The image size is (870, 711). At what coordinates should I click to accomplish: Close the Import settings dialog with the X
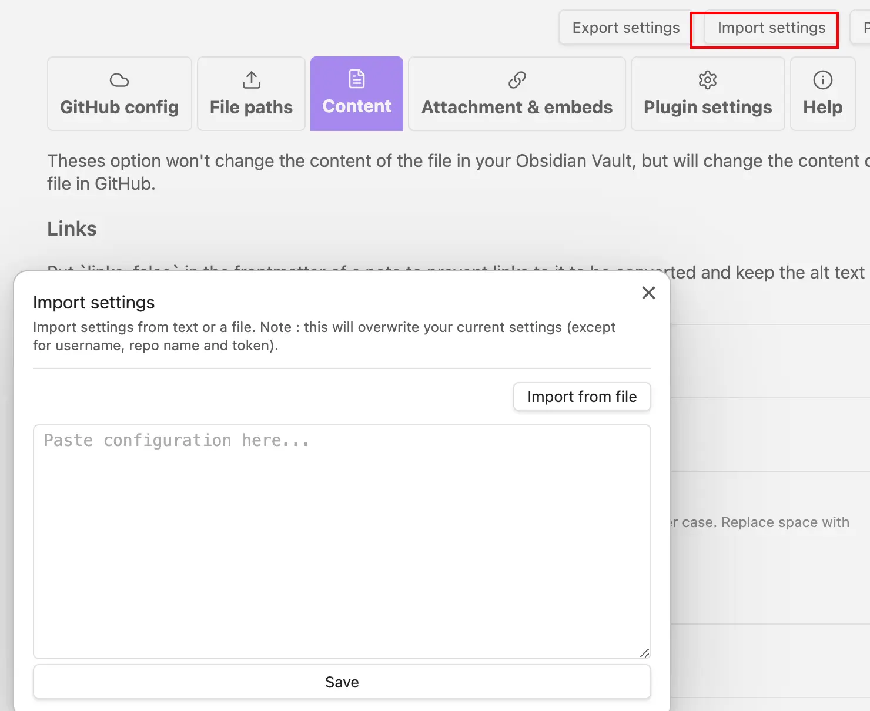[648, 293]
